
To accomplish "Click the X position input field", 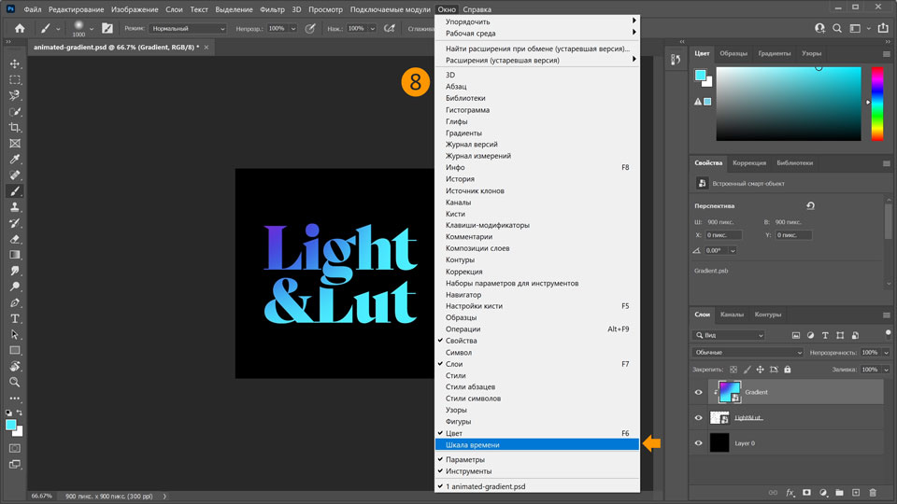I will coord(723,235).
